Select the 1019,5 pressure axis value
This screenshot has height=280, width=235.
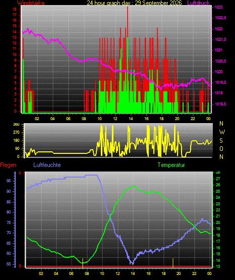221,82
